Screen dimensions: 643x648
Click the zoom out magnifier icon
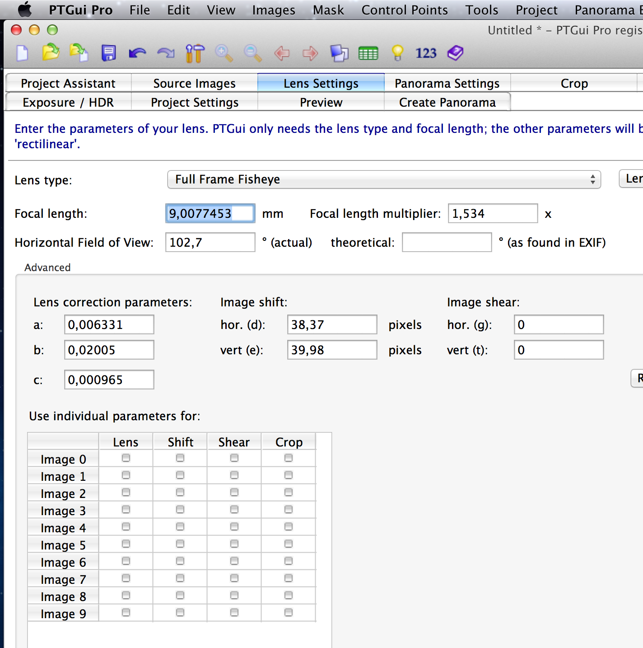click(253, 53)
